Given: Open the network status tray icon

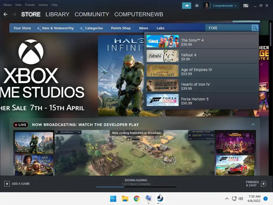Looking at the screenshot, I should (234, 199).
